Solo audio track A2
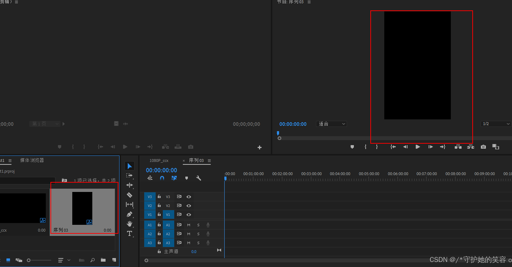The height and width of the screenshot is (267, 512). [x=198, y=234]
